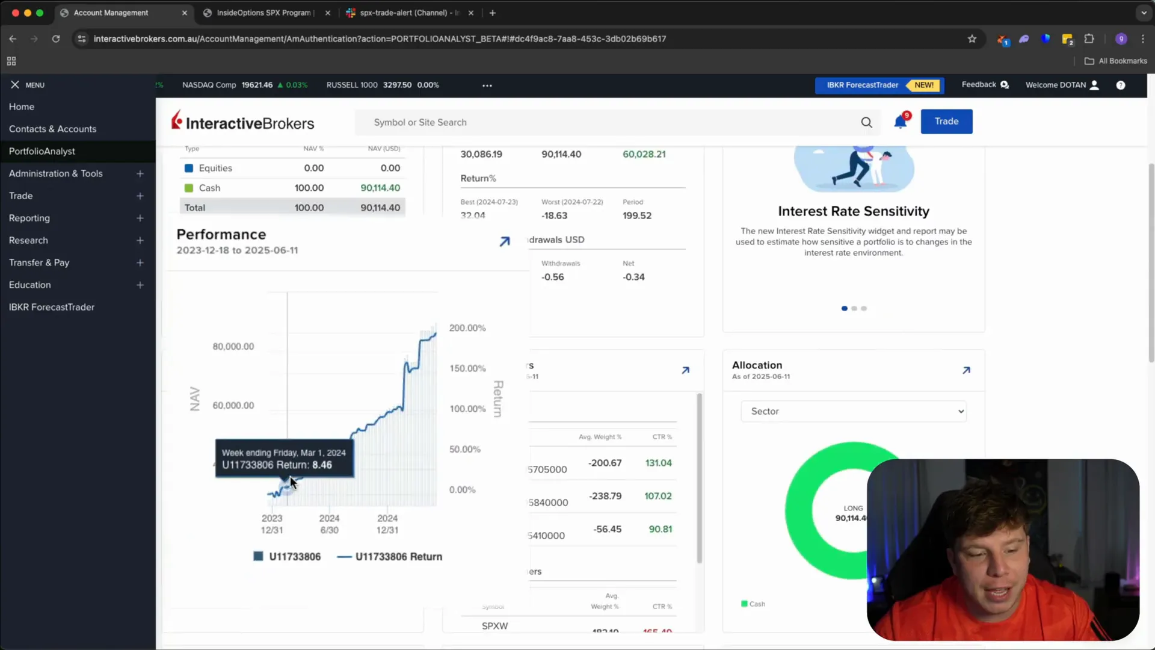This screenshot has height=650, width=1155.
Task: Toggle U11733806 NAV series in chart legend
Action: point(287,557)
